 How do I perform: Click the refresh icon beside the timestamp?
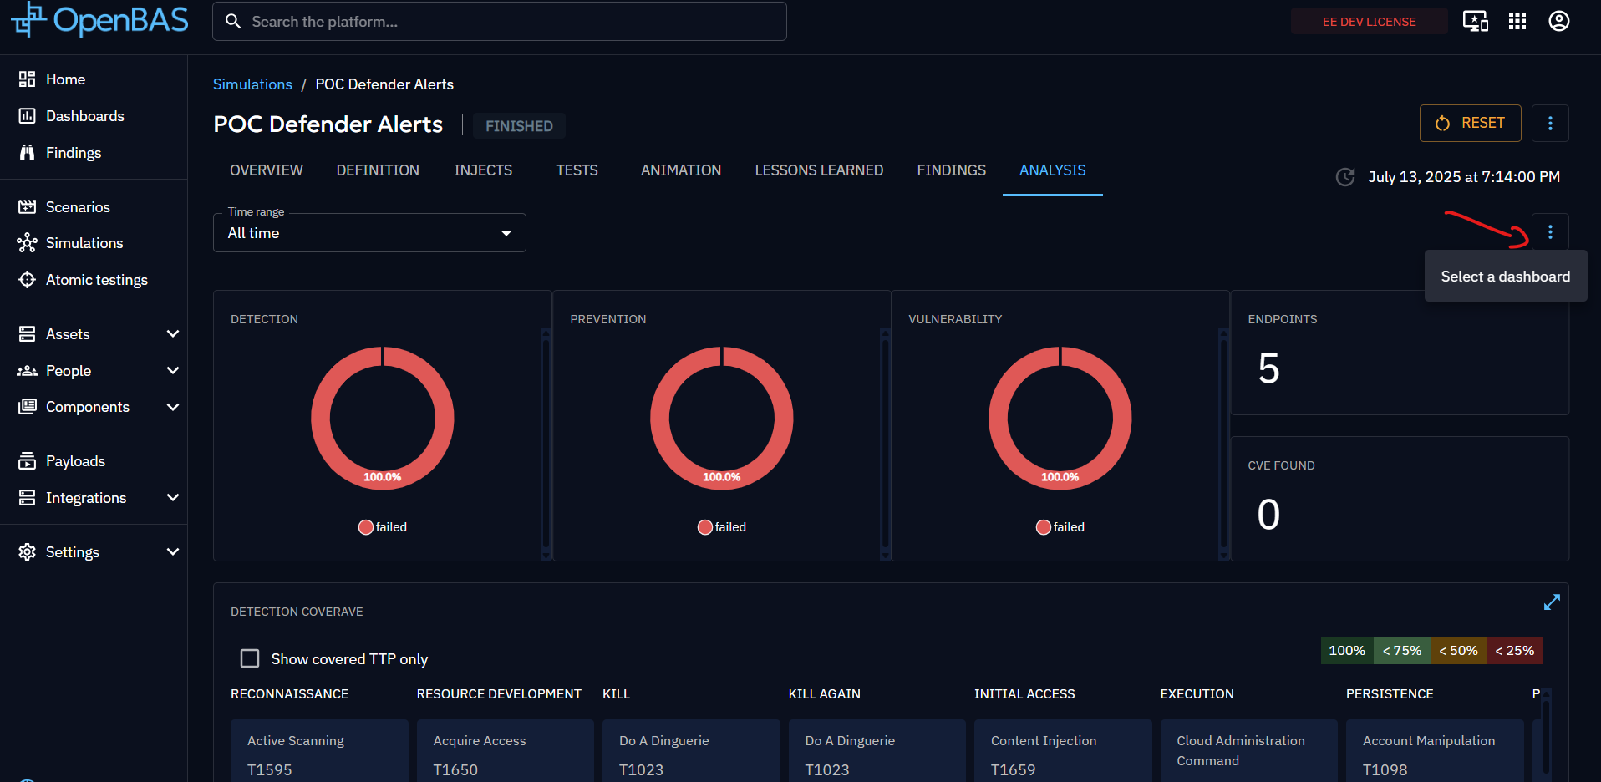point(1344,177)
